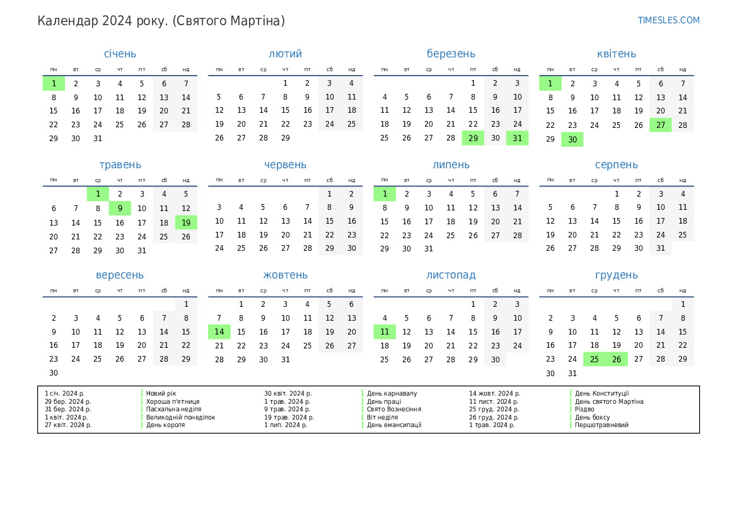Select the 'Новий рік' legend label
737x521 pixels.
(161, 394)
